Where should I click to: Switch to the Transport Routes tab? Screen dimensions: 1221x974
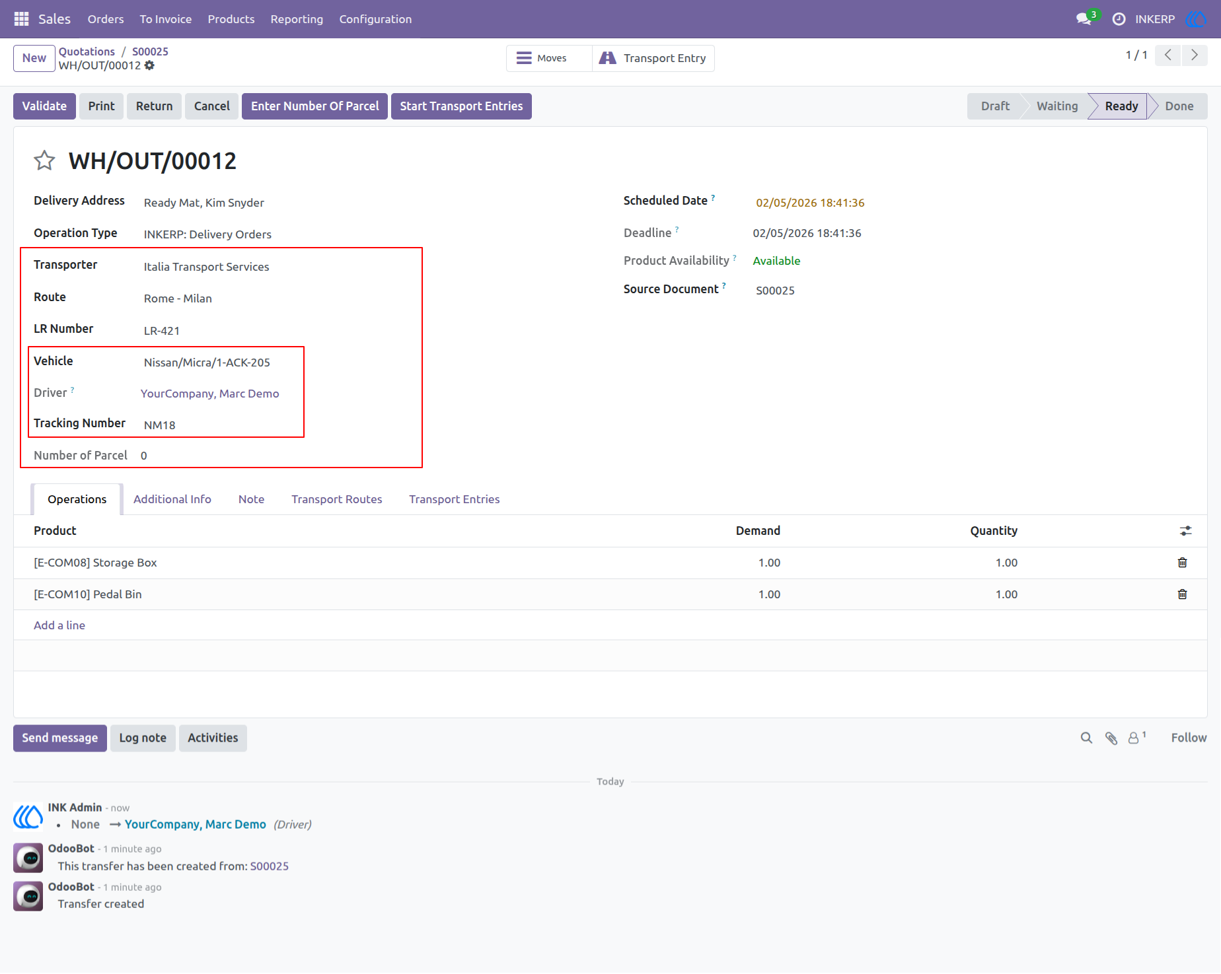coord(337,499)
